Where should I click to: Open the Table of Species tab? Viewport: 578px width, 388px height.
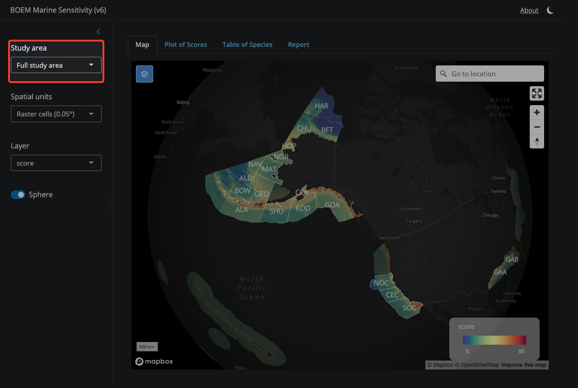tap(247, 45)
